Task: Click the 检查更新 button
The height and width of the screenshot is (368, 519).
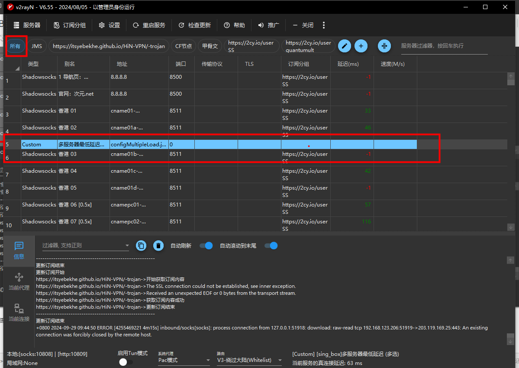Action: [195, 26]
